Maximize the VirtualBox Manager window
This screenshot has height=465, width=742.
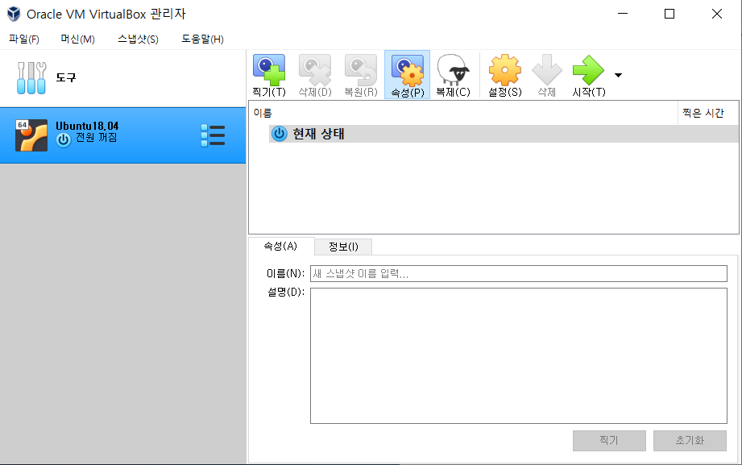(669, 14)
